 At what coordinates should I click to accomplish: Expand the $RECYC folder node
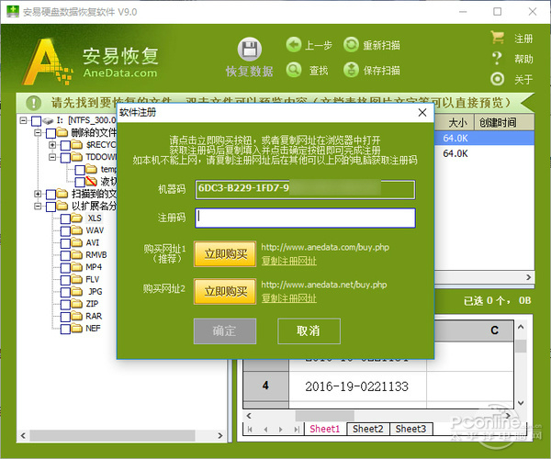(52, 145)
